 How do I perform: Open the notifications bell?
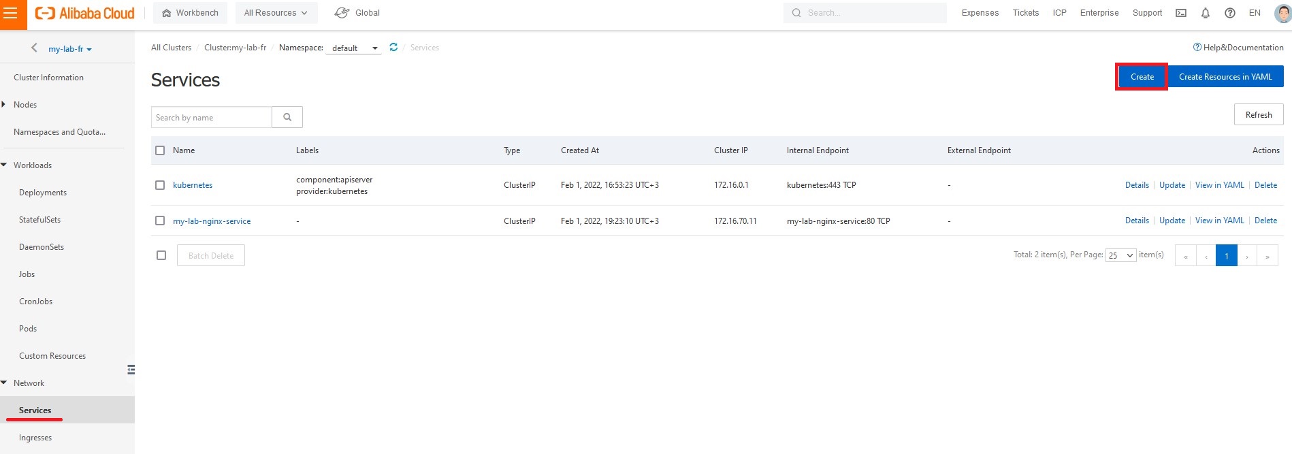pyautogui.click(x=1206, y=13)
